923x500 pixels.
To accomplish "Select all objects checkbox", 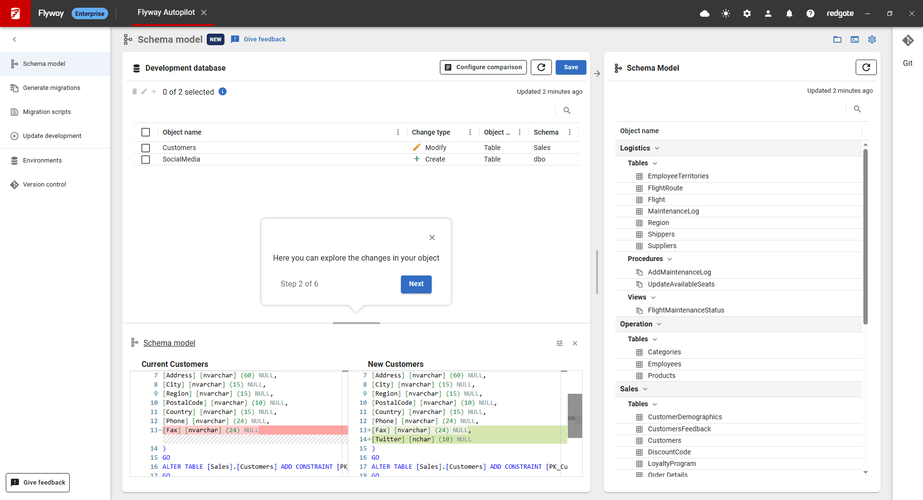I will (146, 132).
